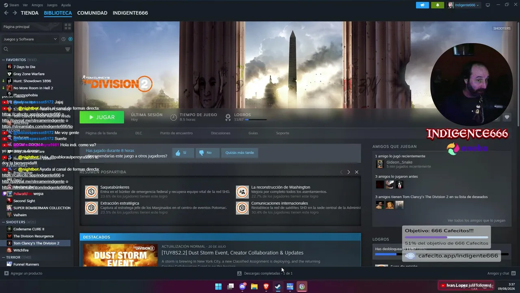Click the SHOOTERS collection tag on banner

pos(502,28)
